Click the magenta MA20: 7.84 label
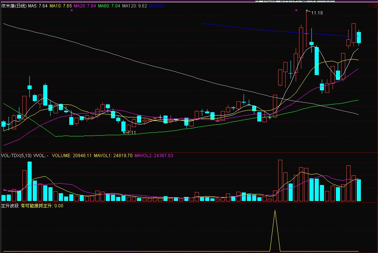378x253 pixels. click(85, 6)
